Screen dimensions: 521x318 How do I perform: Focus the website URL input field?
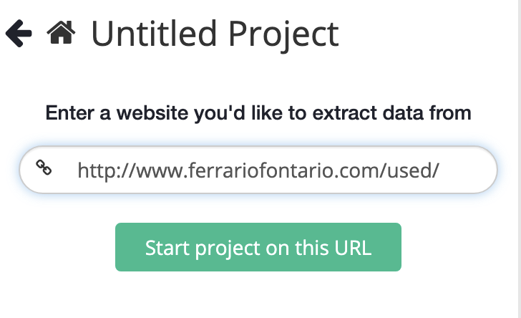pyautogui.click(x=258, y=170)
